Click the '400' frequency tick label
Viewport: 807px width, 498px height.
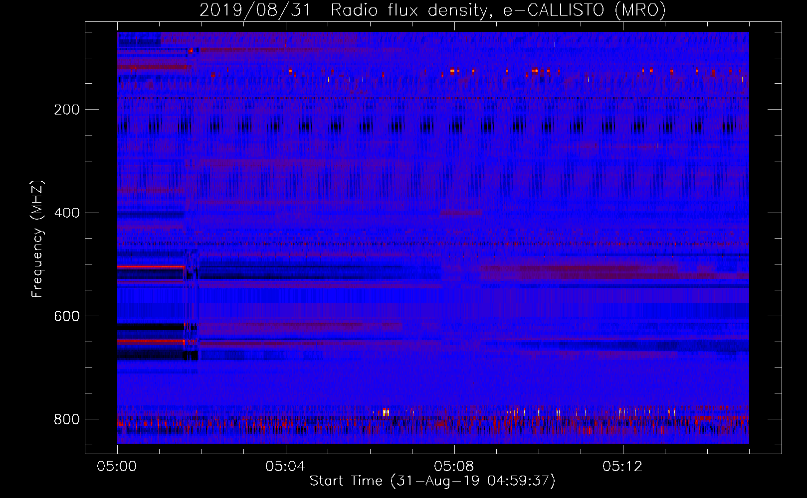coord(67,213)
